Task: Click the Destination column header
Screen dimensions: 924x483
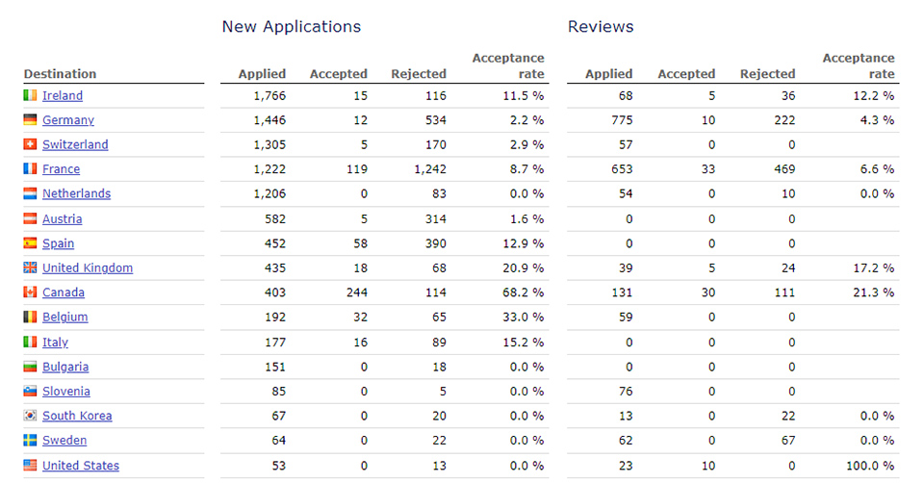Action: (x=60, y=74)
